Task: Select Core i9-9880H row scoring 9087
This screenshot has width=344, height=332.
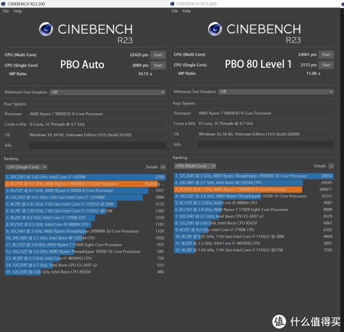Action: 254,203
